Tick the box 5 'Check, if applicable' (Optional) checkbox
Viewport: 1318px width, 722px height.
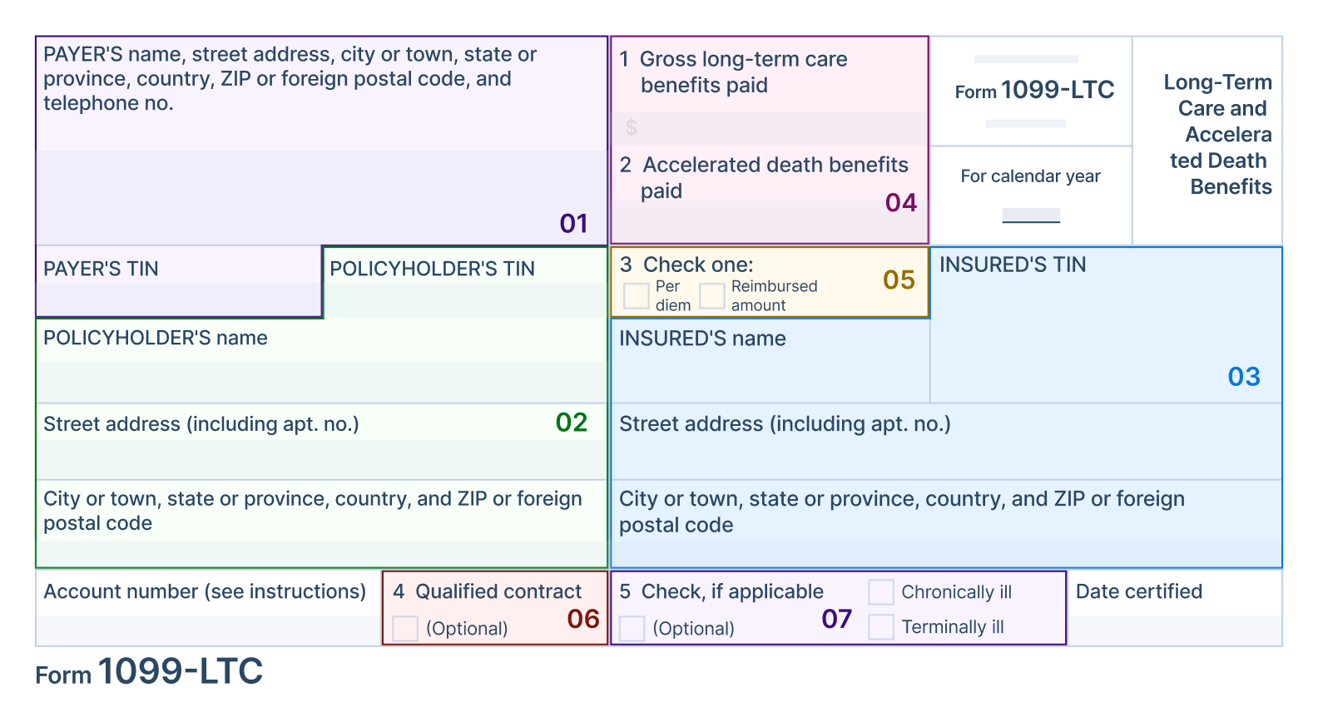click(x=632, y=628)
